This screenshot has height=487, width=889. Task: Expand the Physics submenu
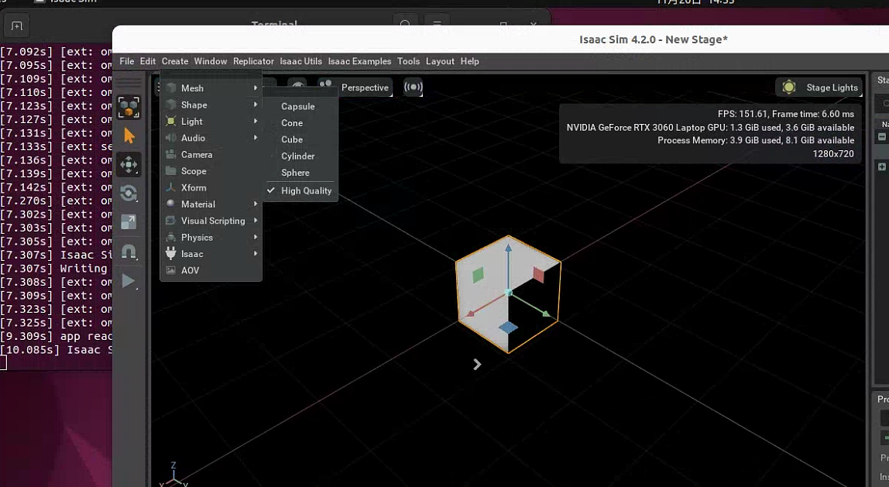(x=211, y=237)
